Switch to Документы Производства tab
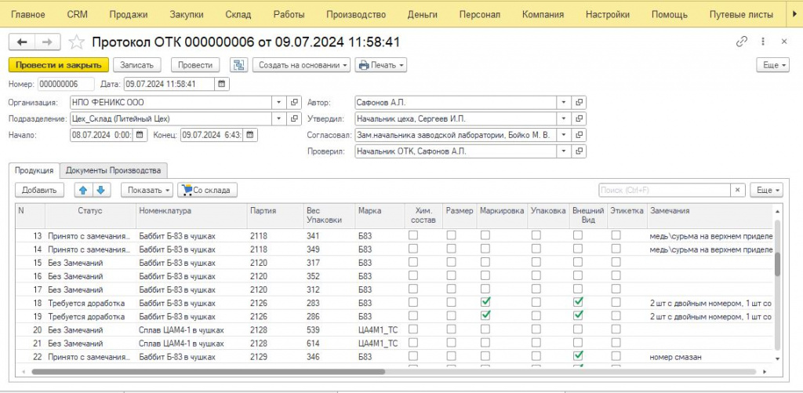 coord(113,171)
